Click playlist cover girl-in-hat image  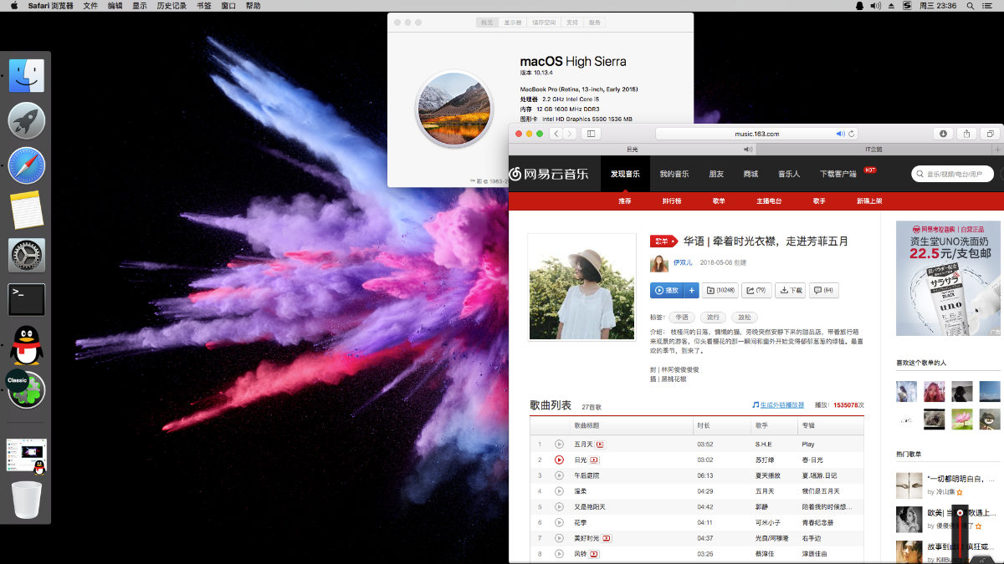[581, 287]
